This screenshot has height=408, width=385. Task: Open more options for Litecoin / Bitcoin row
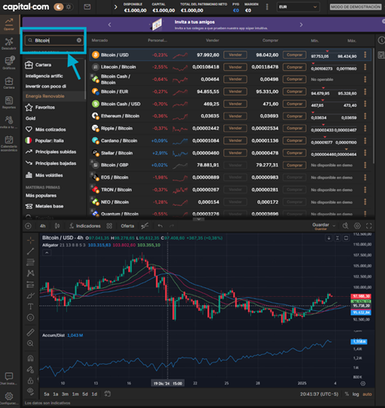(365, 67)
